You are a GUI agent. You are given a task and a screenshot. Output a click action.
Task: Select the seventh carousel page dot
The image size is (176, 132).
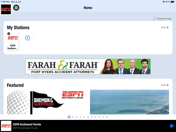92,117
